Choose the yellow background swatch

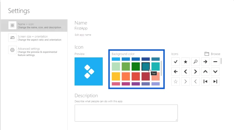coord(116,76)
